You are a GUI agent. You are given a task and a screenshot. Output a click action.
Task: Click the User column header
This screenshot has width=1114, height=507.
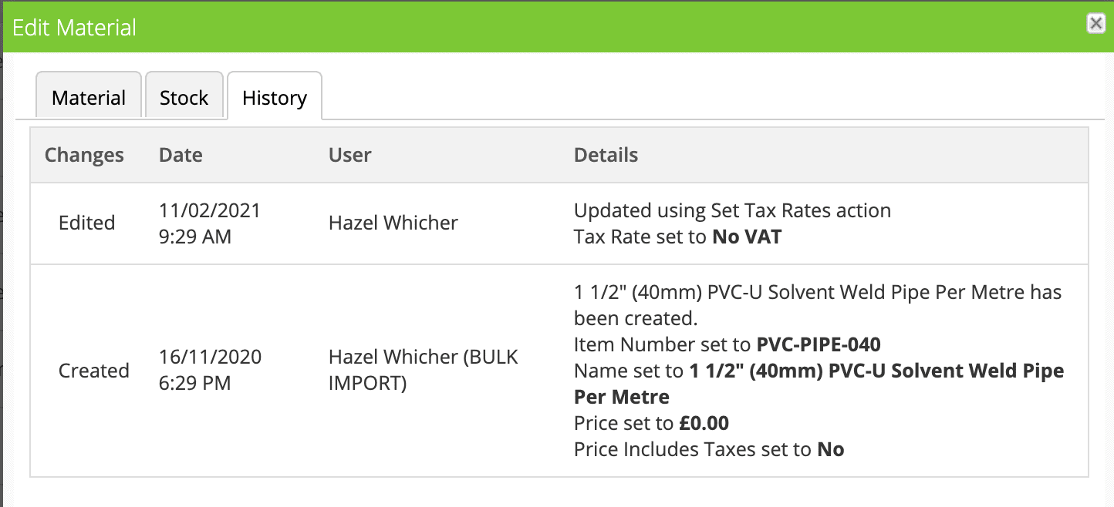tap(350, 155)
